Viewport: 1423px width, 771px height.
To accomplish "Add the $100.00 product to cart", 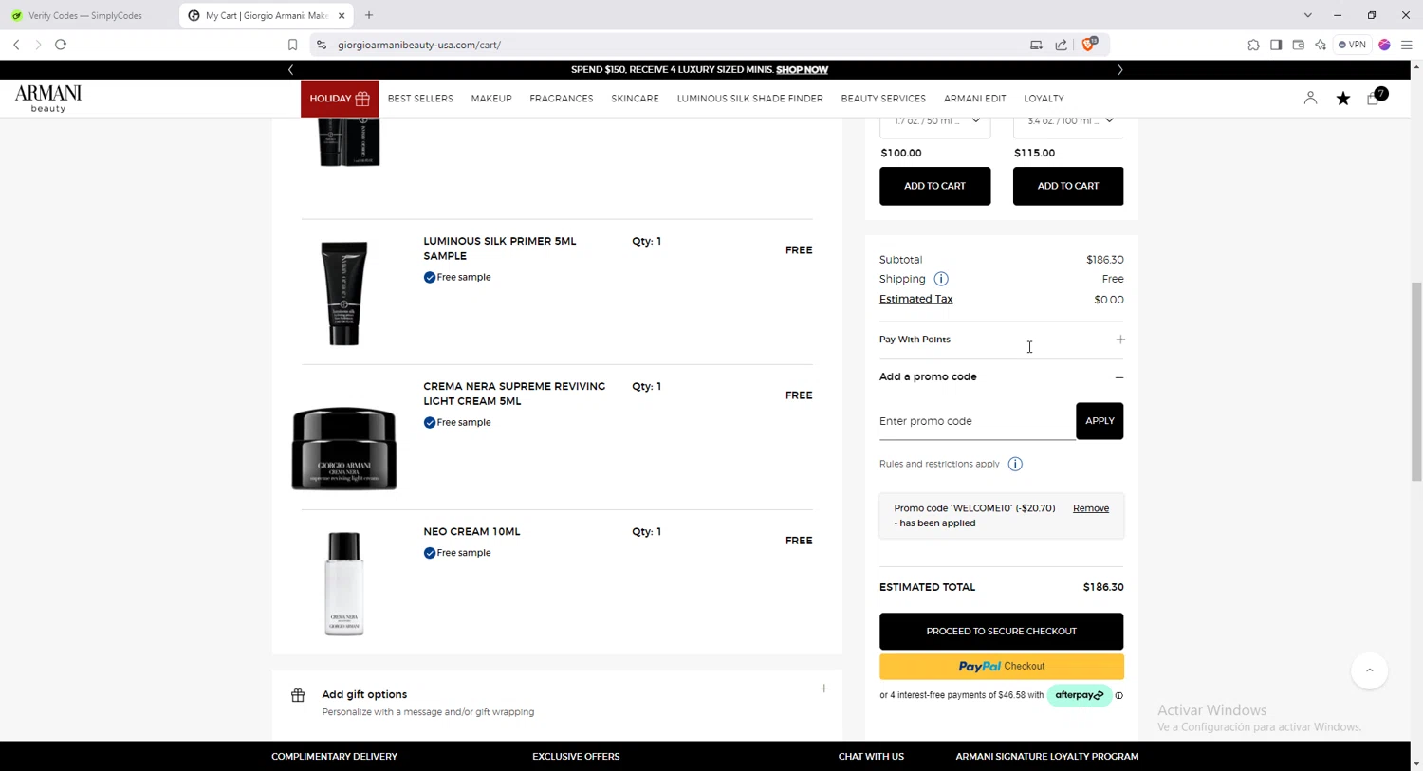I will point(934,186).
